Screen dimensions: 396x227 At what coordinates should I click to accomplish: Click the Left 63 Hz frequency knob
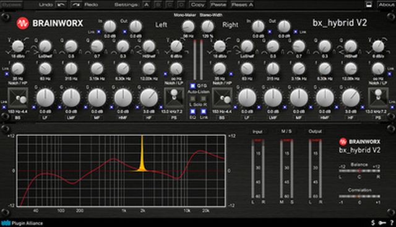click(x=45, y=69)
